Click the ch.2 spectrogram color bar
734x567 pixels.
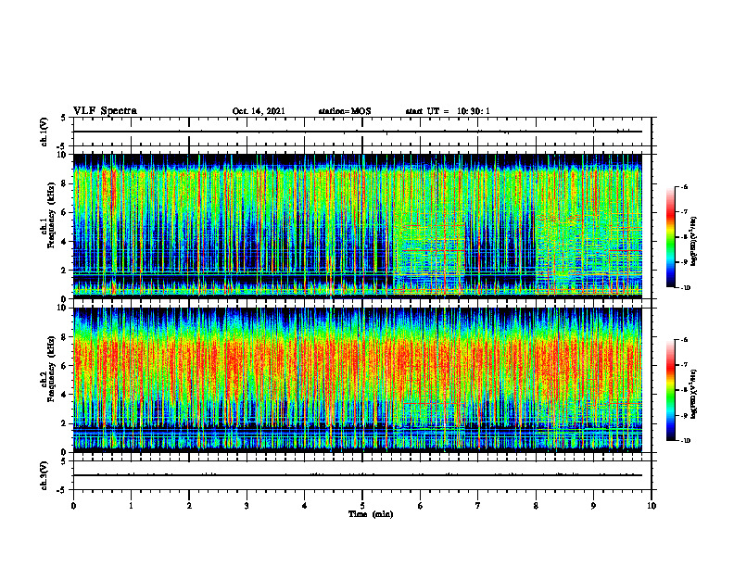tap(670, 390)
